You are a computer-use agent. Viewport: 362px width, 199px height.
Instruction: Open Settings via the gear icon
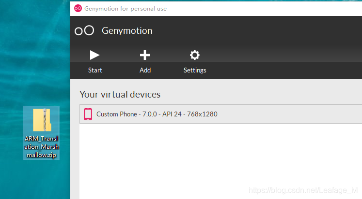[195, 55]
